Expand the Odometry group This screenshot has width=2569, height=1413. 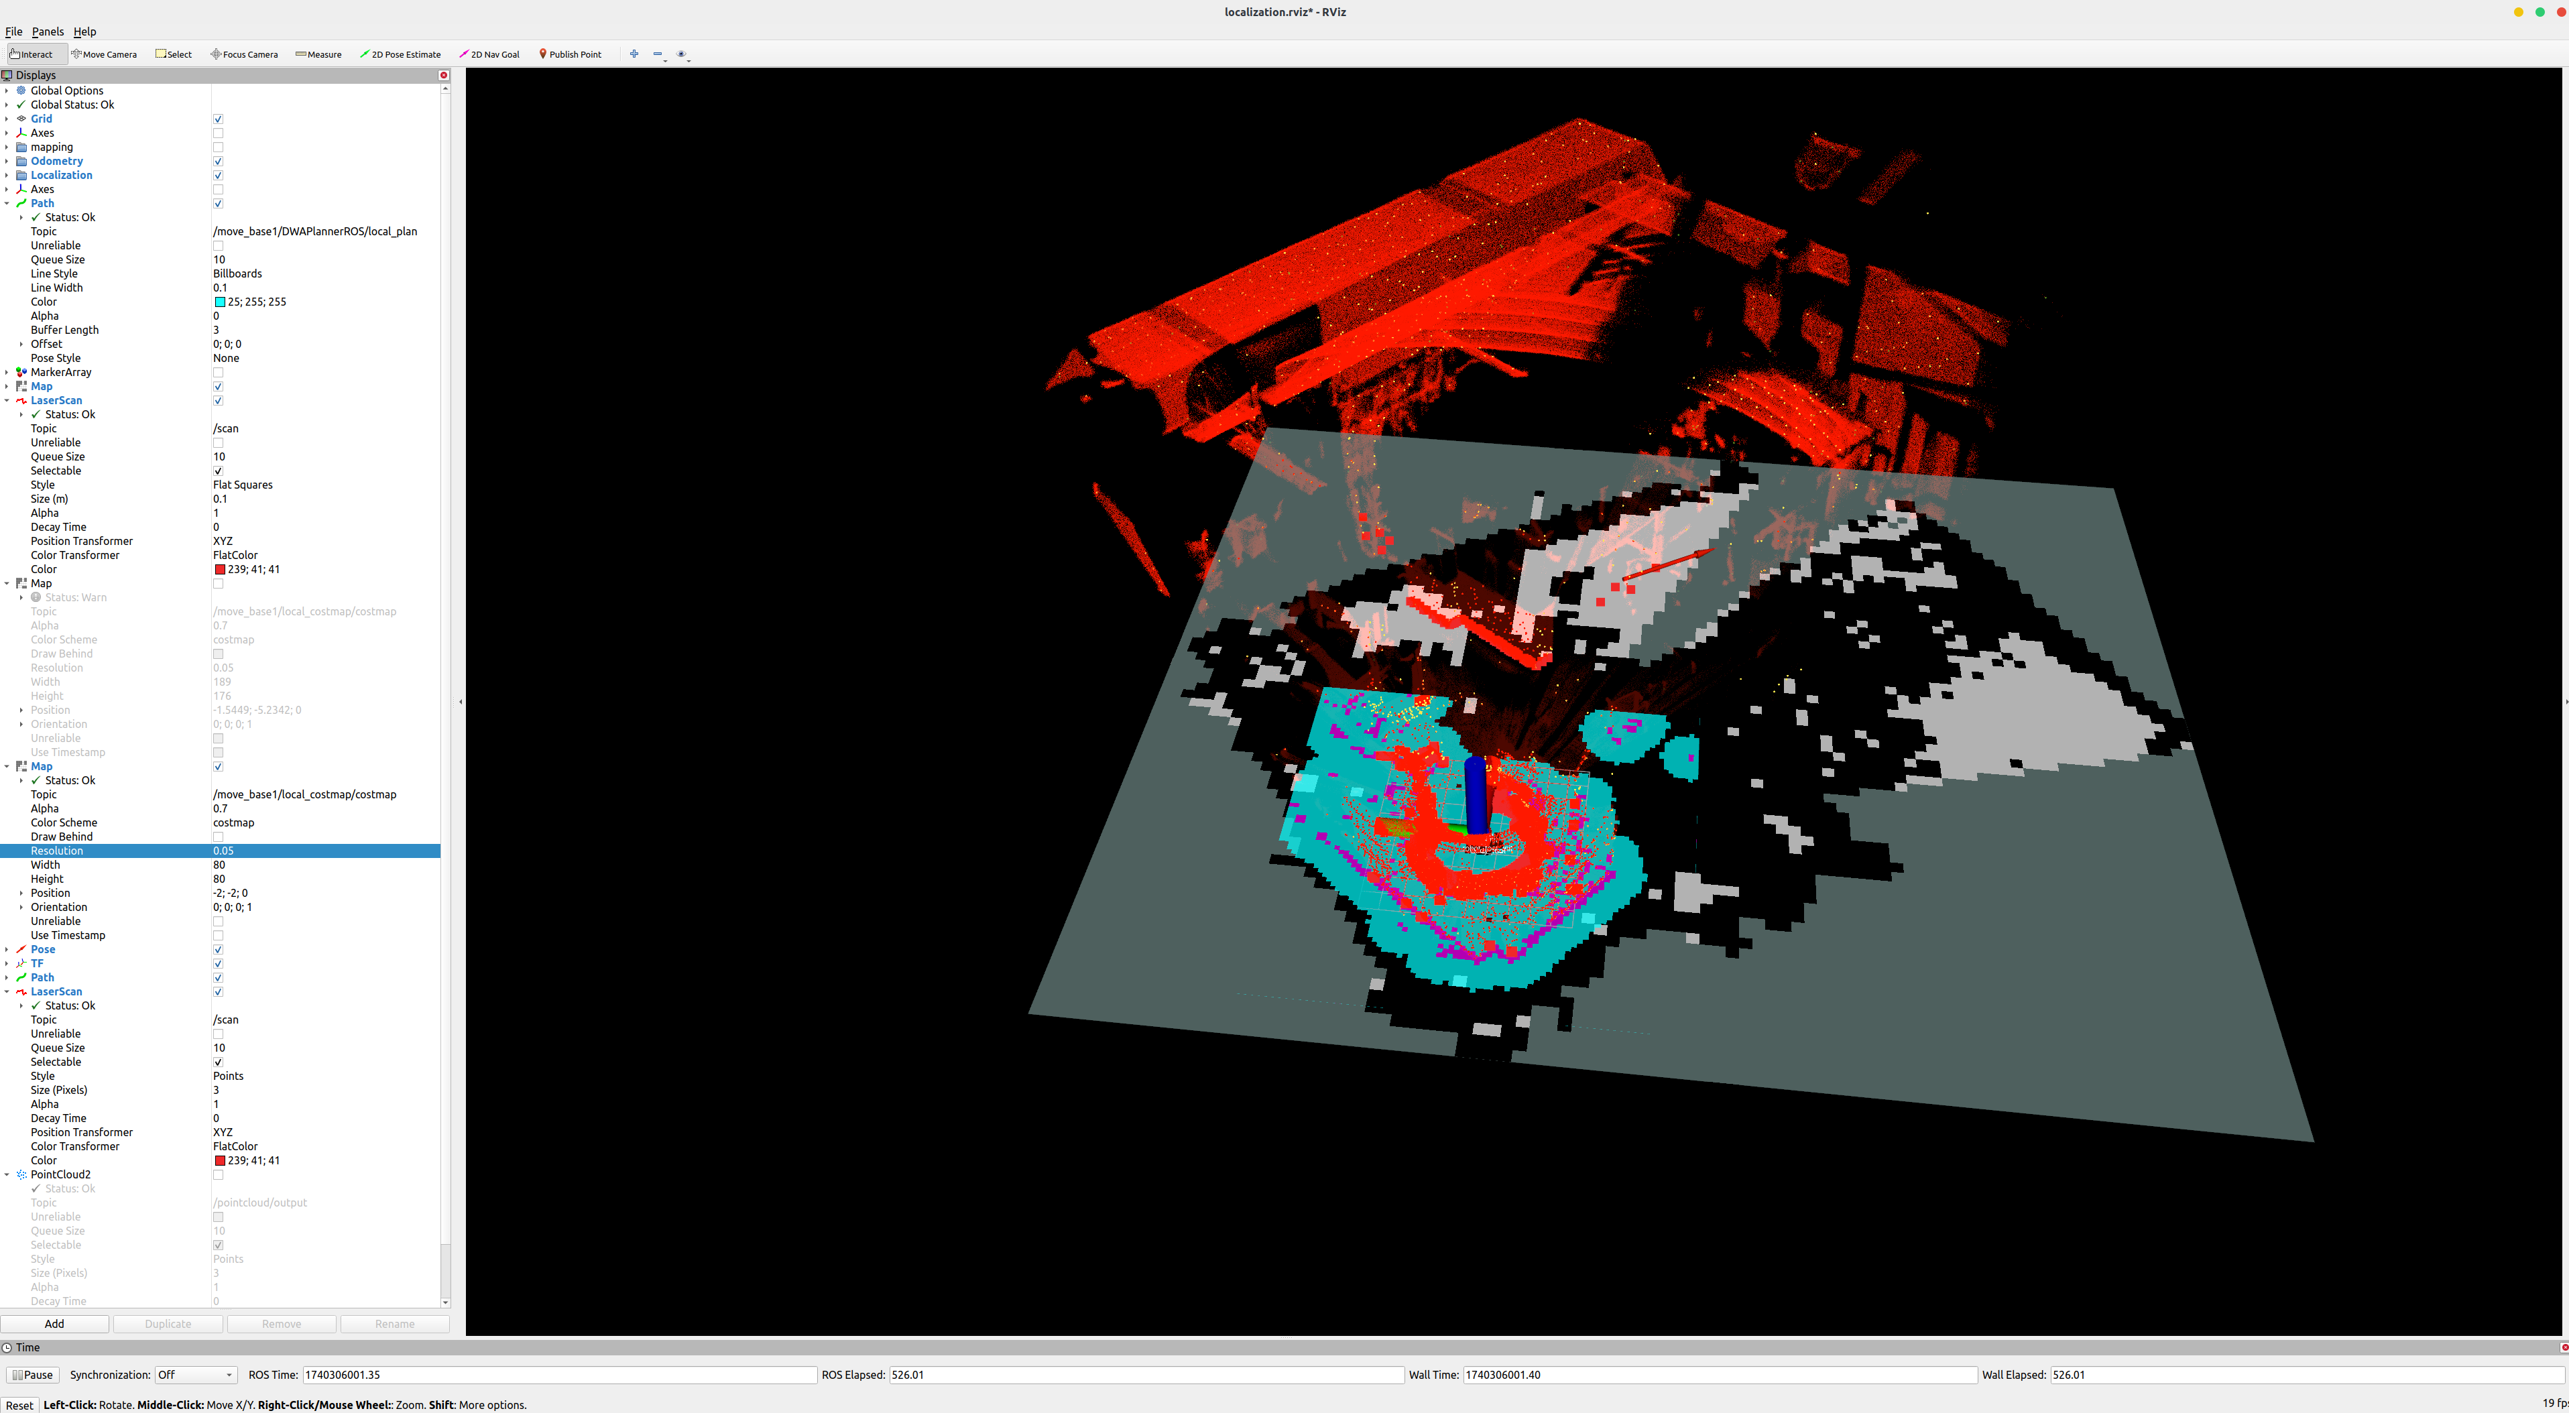tap(7, 162)
